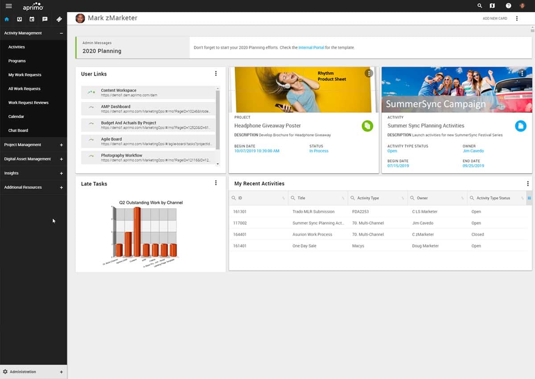Expand the Project Management section
This screenshot has height=379, width=535.
(61, 144)
